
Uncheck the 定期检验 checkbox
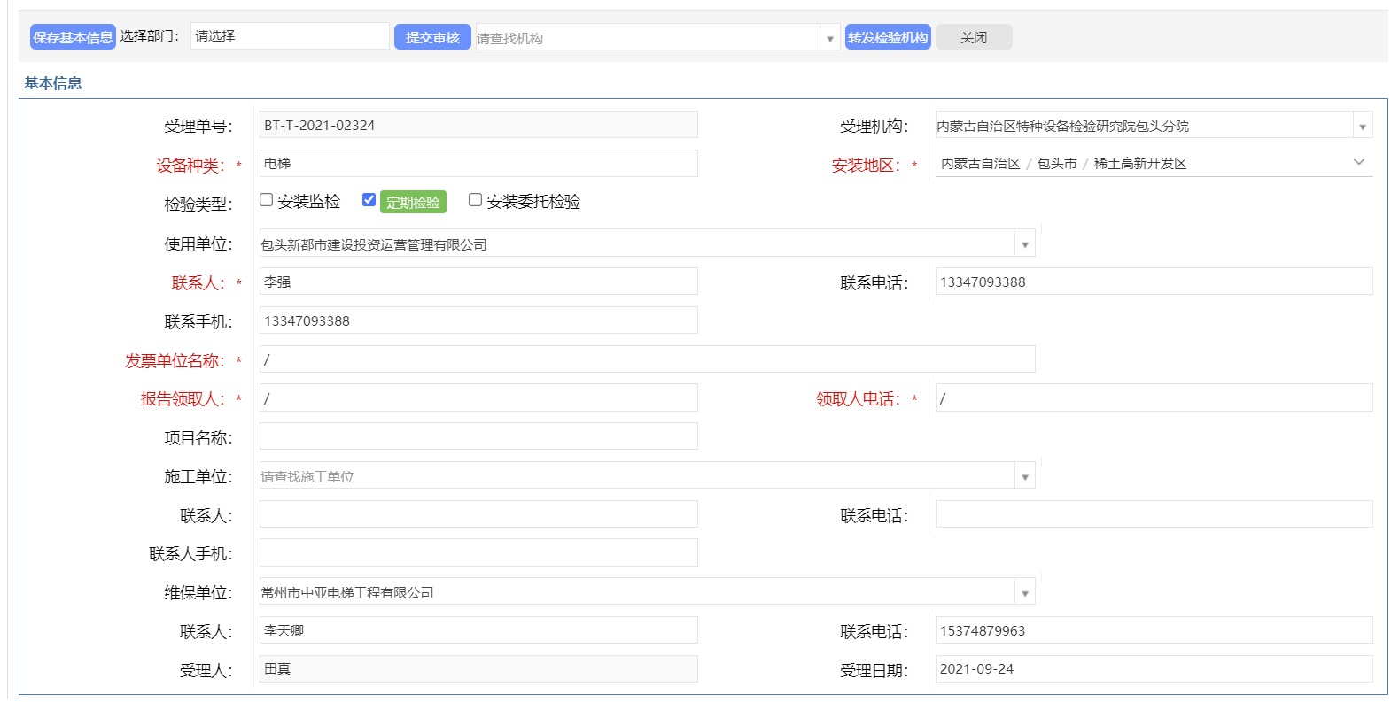pos(369,200)
